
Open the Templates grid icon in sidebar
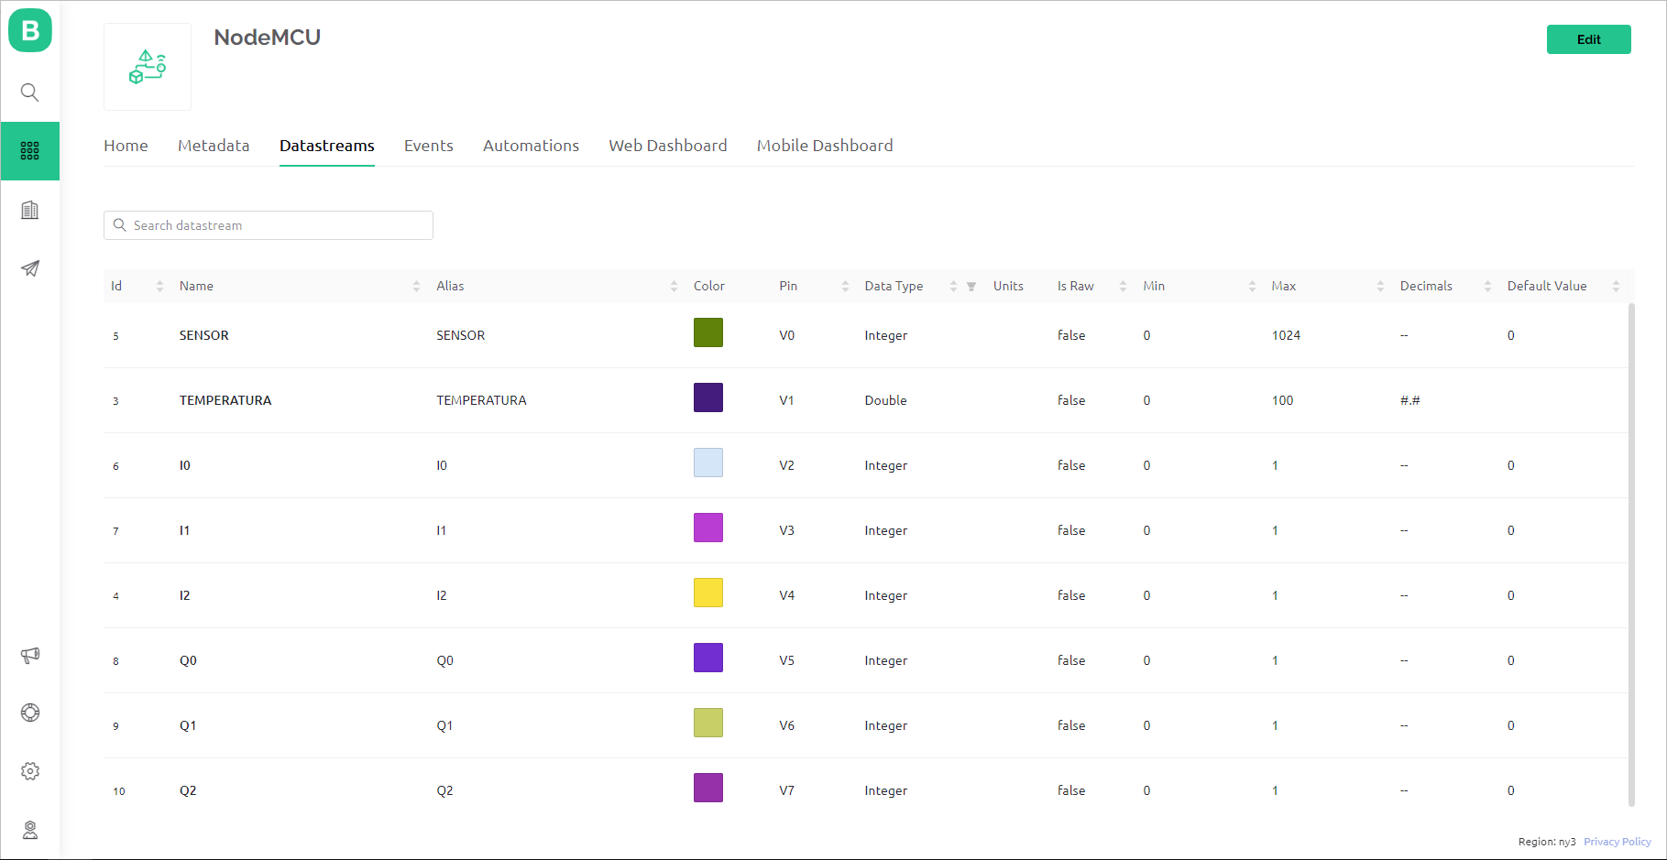pyautogui.click(x=30, y=151)
